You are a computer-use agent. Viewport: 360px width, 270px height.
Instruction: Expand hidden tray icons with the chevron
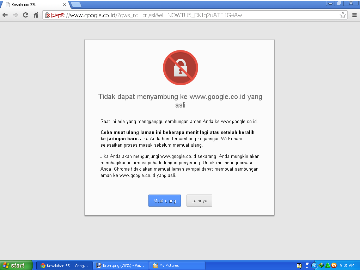(315, 266)
